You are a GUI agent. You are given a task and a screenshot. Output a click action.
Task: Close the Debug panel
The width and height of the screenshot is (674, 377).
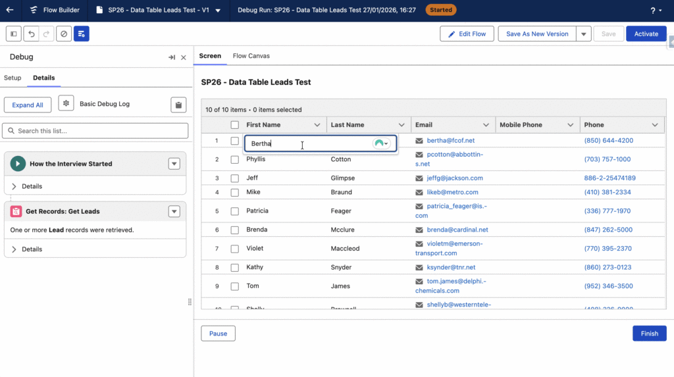click(184, 57)
